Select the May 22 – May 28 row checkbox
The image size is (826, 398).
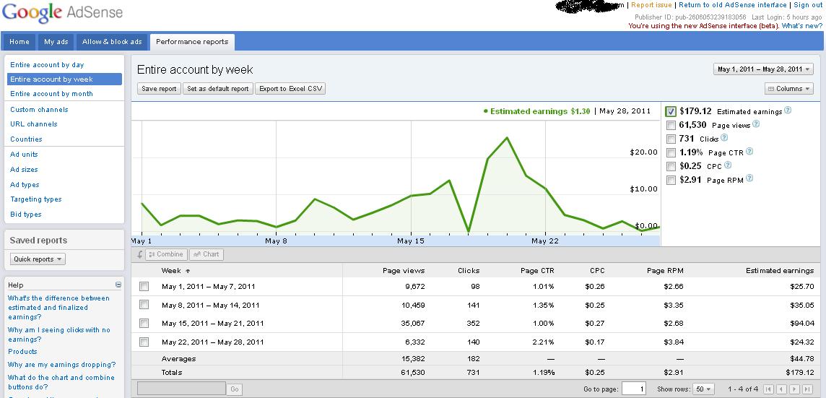click(144, 342)
